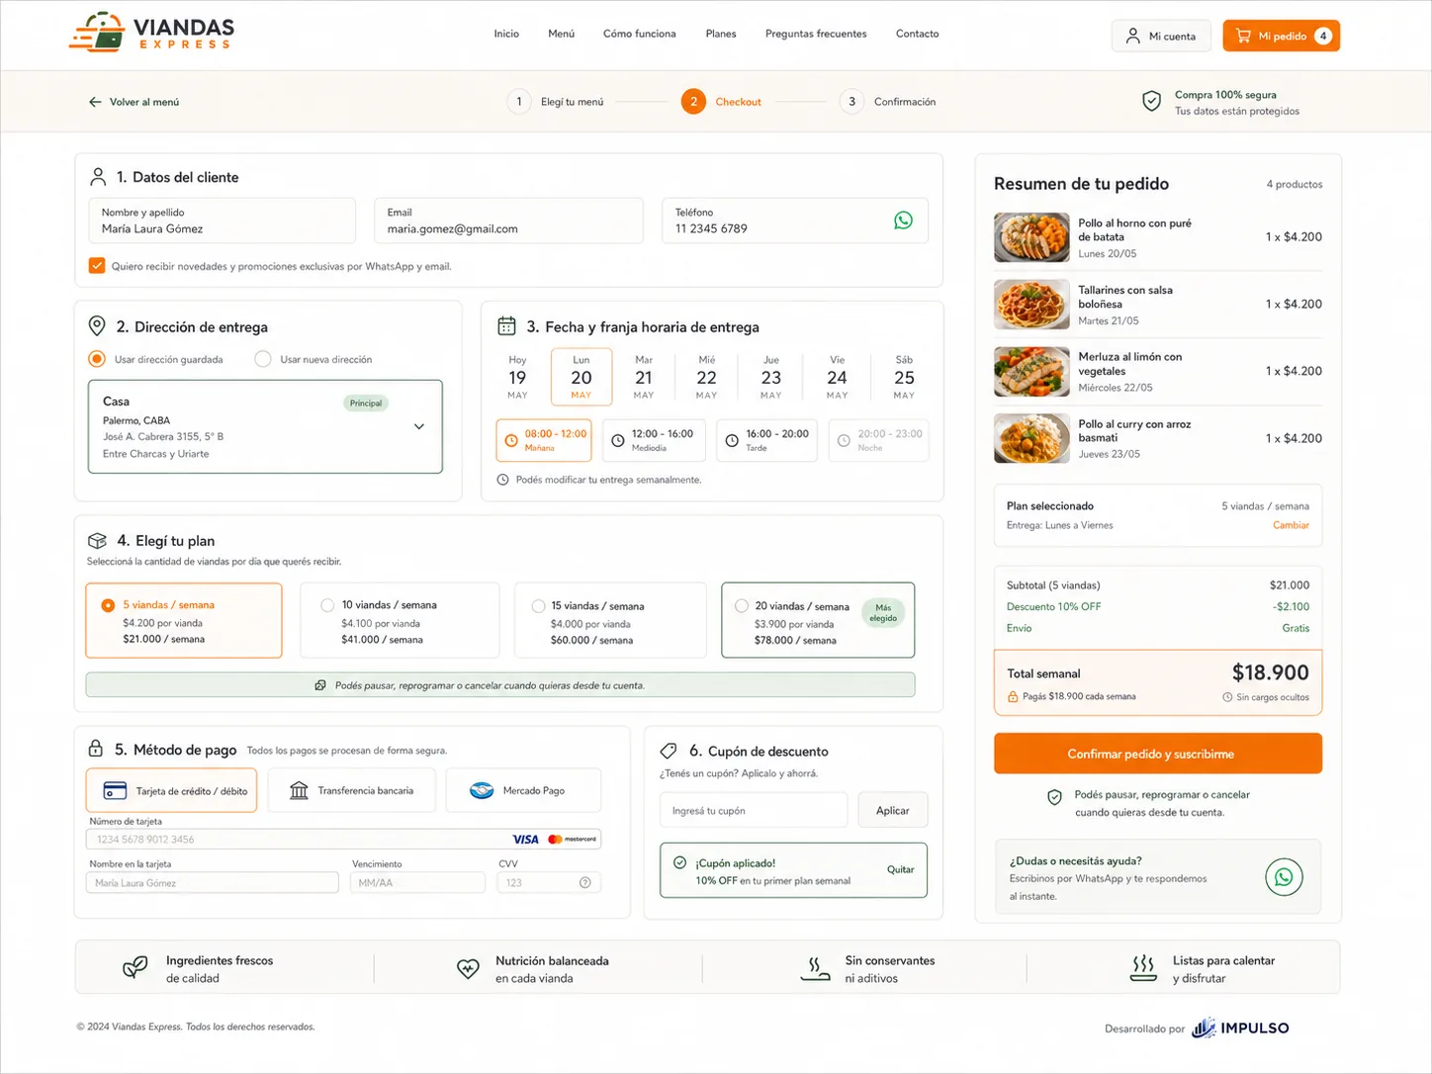Click the Cambiar plan link
Viewport: 1432px width, 1074px height.
point(1291,525)
